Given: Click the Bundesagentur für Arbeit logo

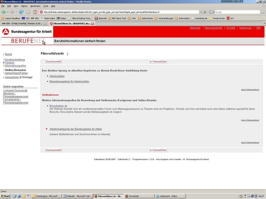Looking at the screenshot, I should click(x=27, y=32).
